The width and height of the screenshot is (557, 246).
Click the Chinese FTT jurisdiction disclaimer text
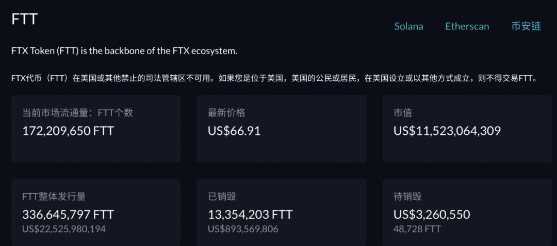tap(274, 78)
